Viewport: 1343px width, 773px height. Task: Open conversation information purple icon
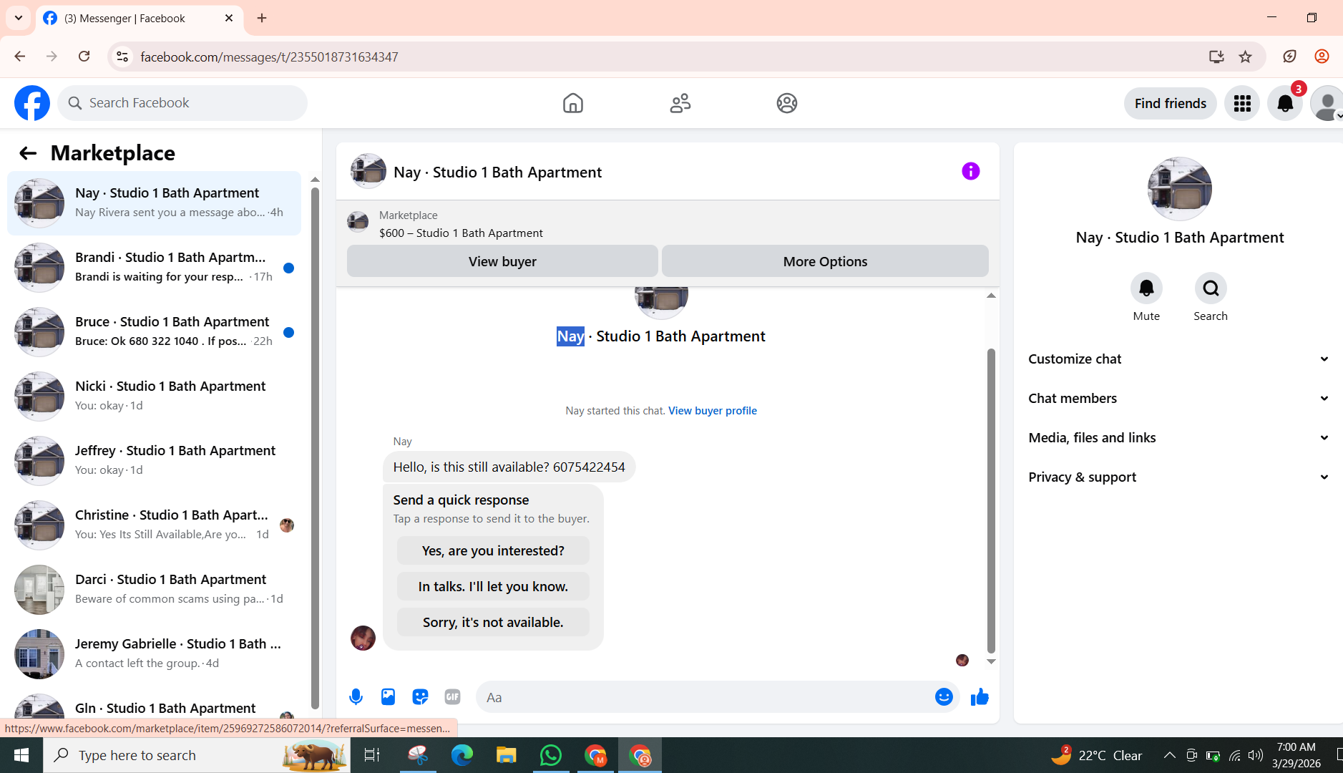tap(971, 171)
